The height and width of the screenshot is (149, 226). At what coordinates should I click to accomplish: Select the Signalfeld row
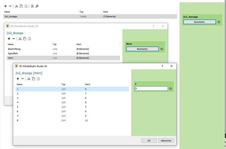point(63,53)
